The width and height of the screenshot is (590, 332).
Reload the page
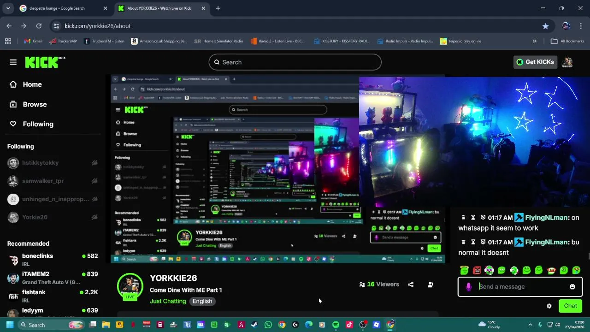[x=39, y=26]
